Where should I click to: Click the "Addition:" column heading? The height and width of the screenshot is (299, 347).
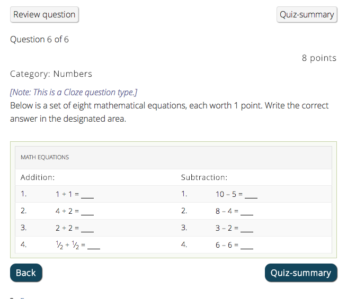tap(38, 178)
